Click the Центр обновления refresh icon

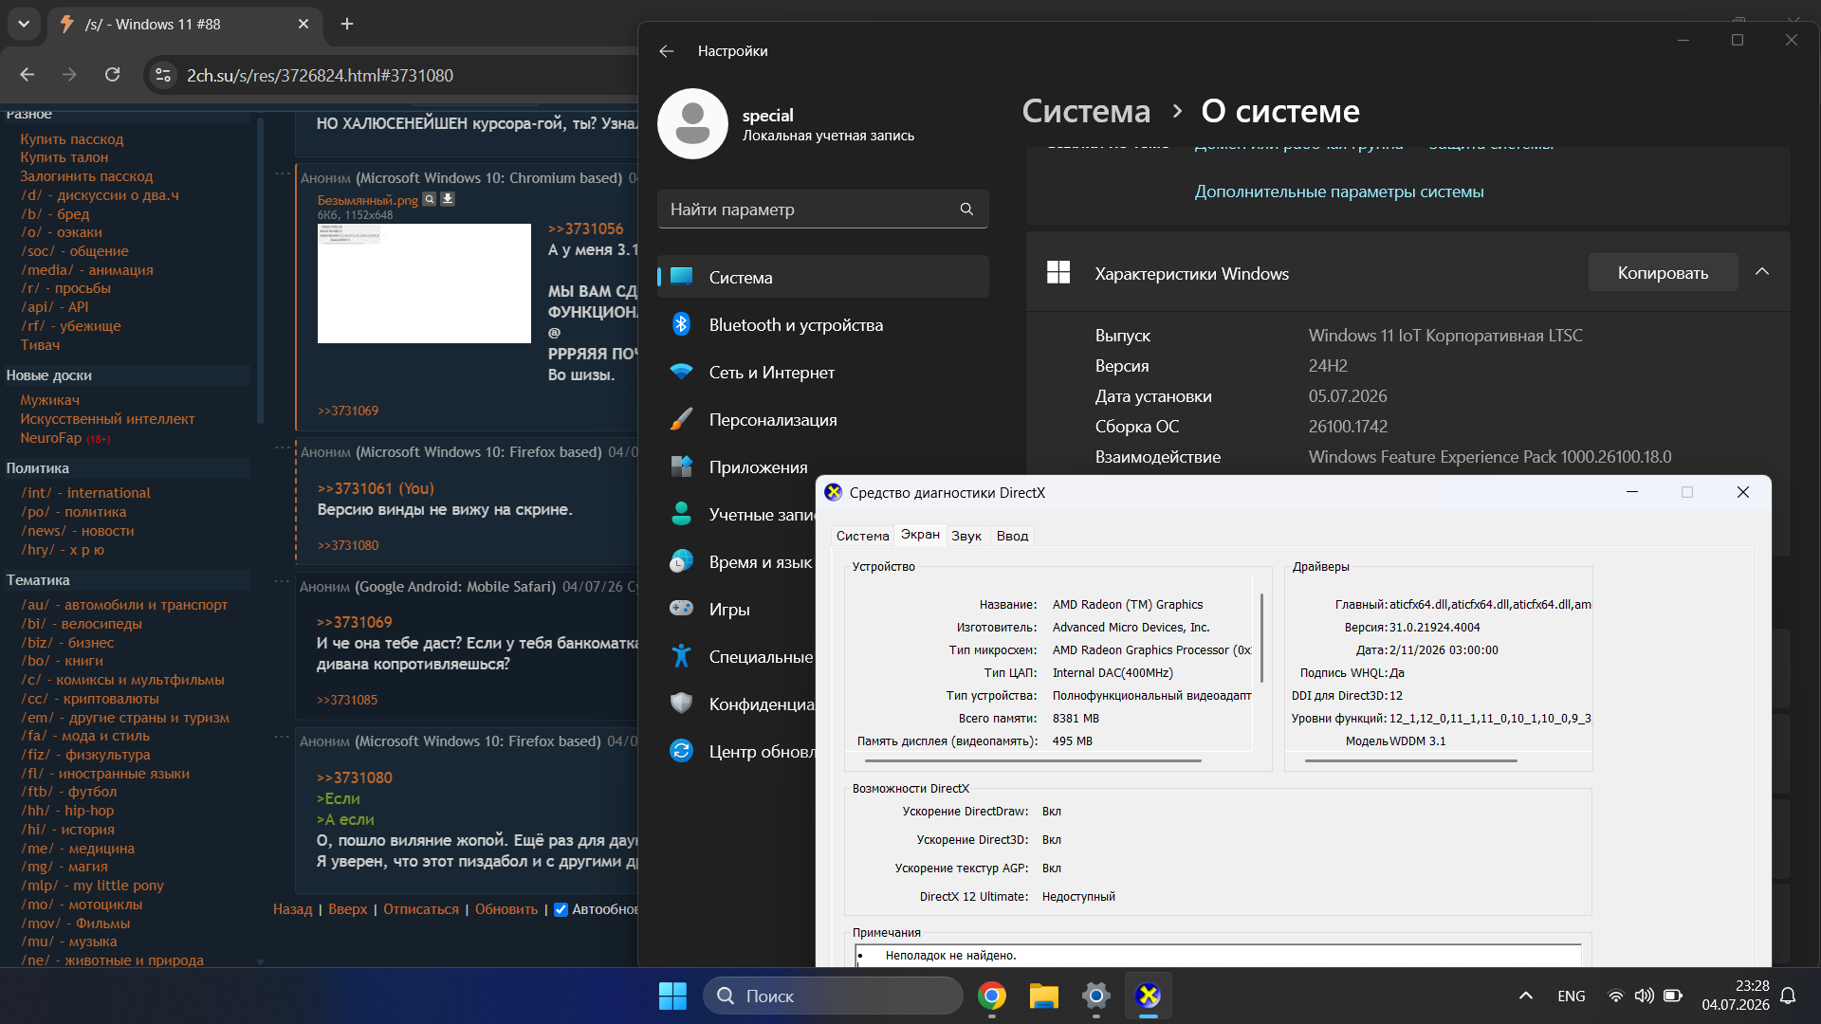681,751
